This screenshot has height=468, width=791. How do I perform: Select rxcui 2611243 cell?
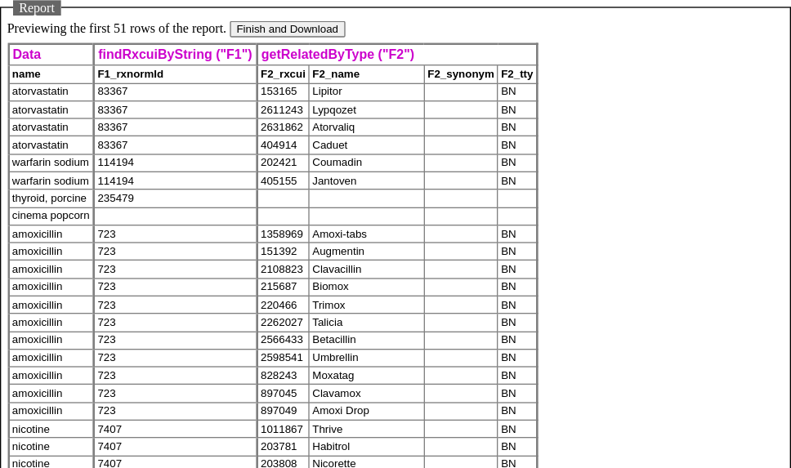283,110
